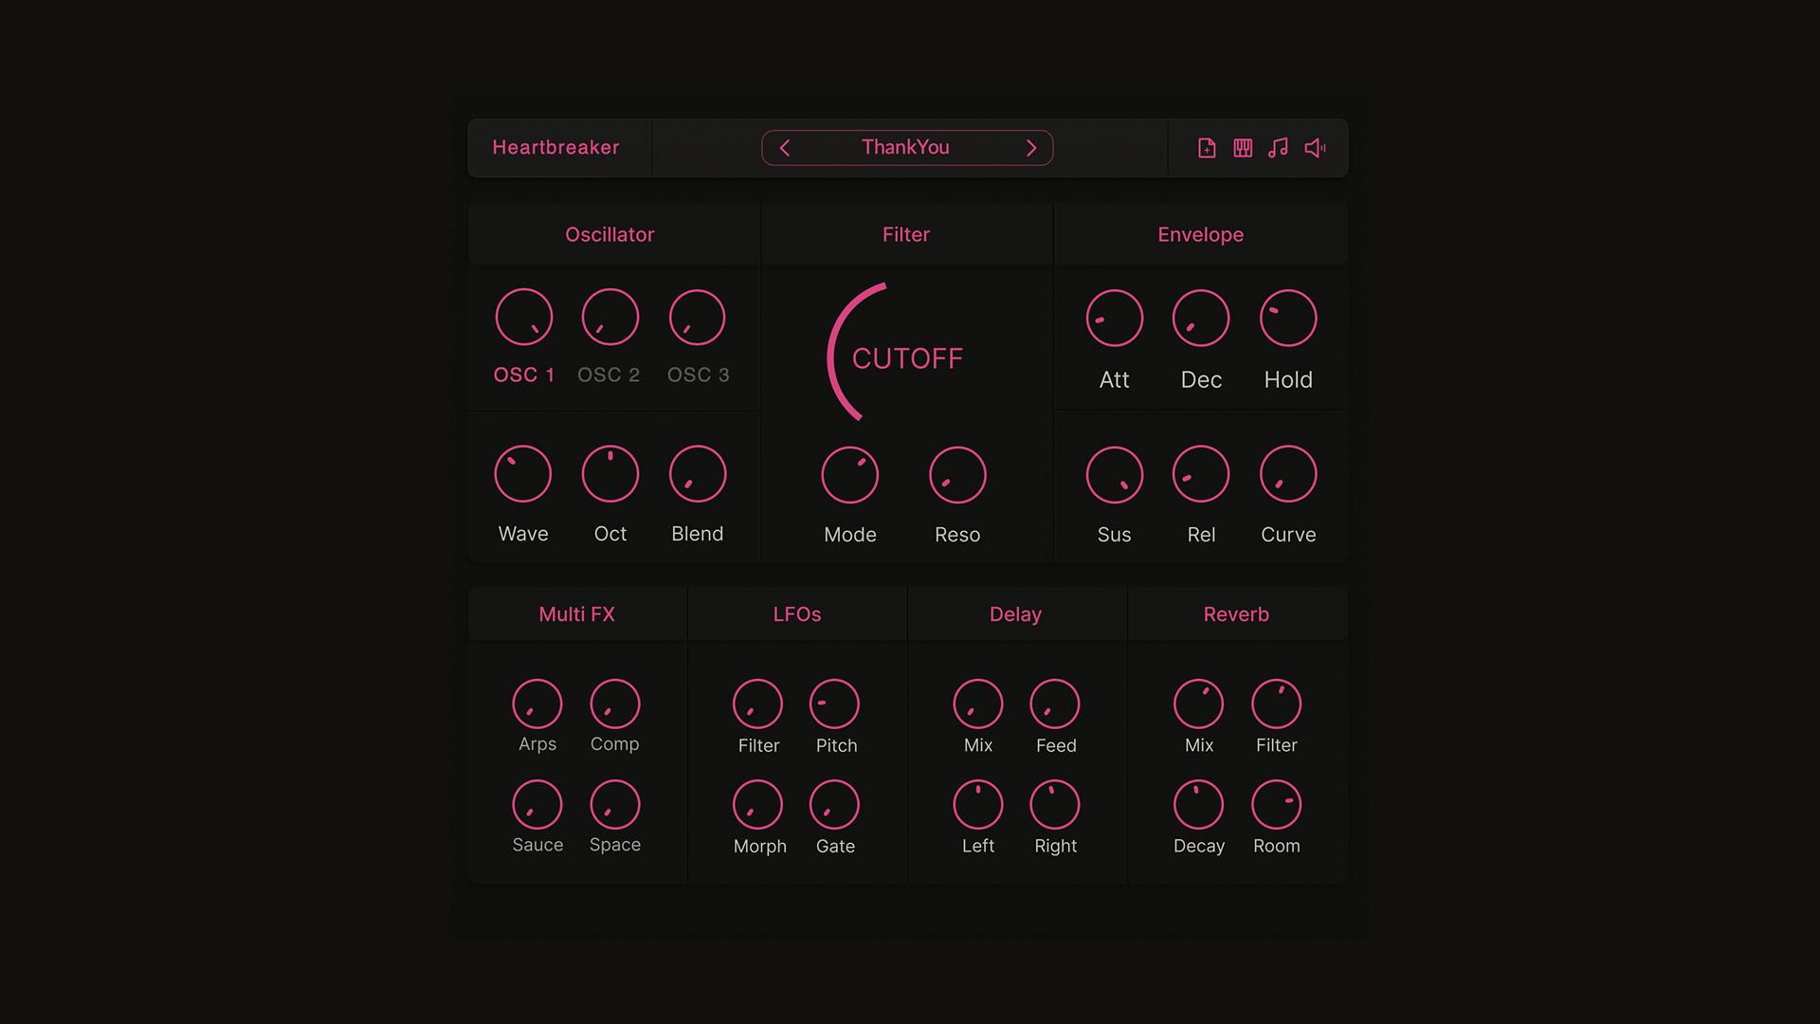The width and height of the screenshot is (1820, 1024).
Task: Click the filter Reso knob
Action: click(x=957, y=475)
